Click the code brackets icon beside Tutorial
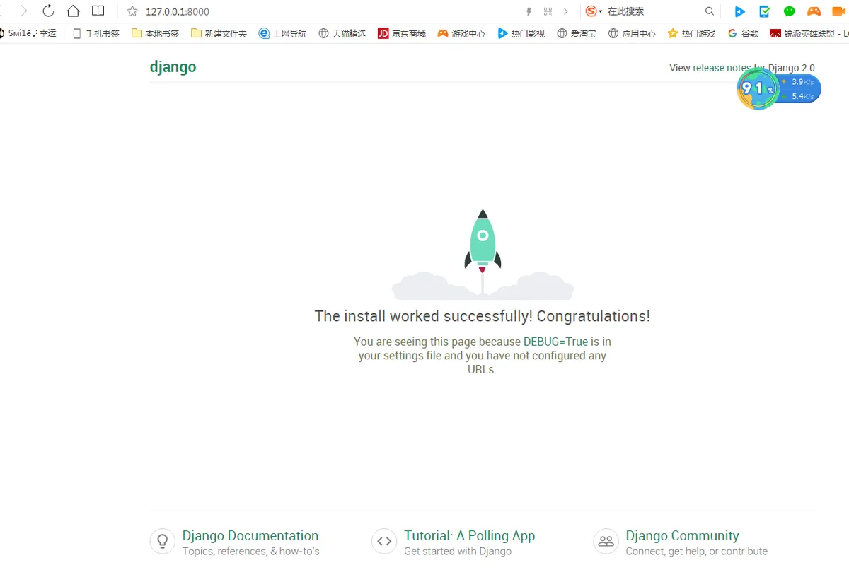 pos(384,542)
